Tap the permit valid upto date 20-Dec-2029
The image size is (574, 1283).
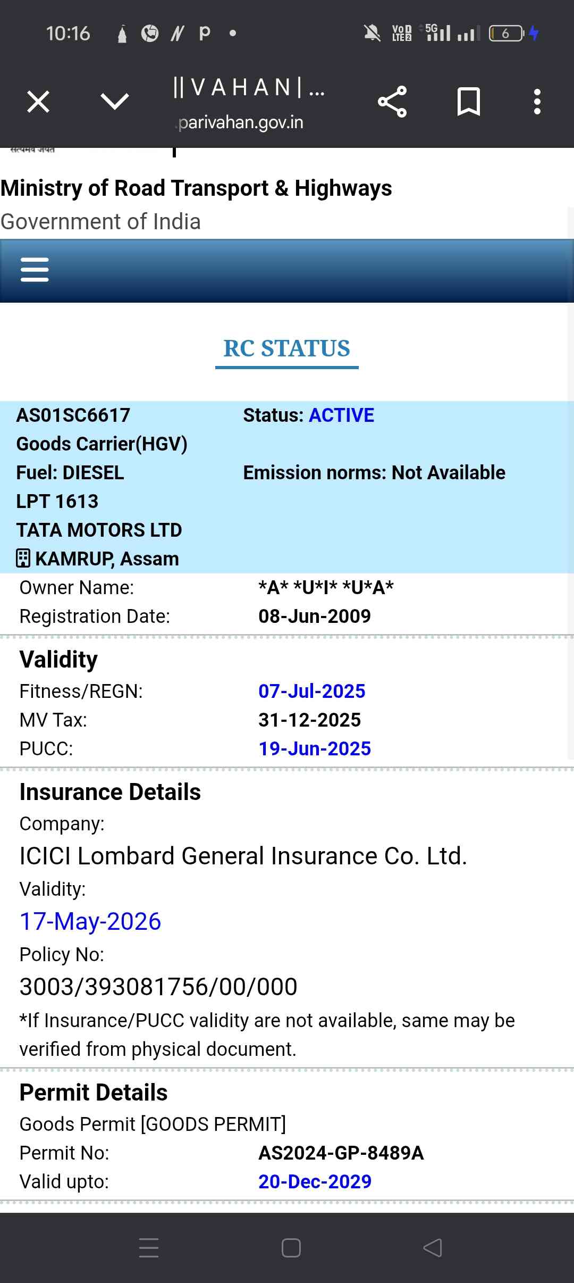[315, 1181]
